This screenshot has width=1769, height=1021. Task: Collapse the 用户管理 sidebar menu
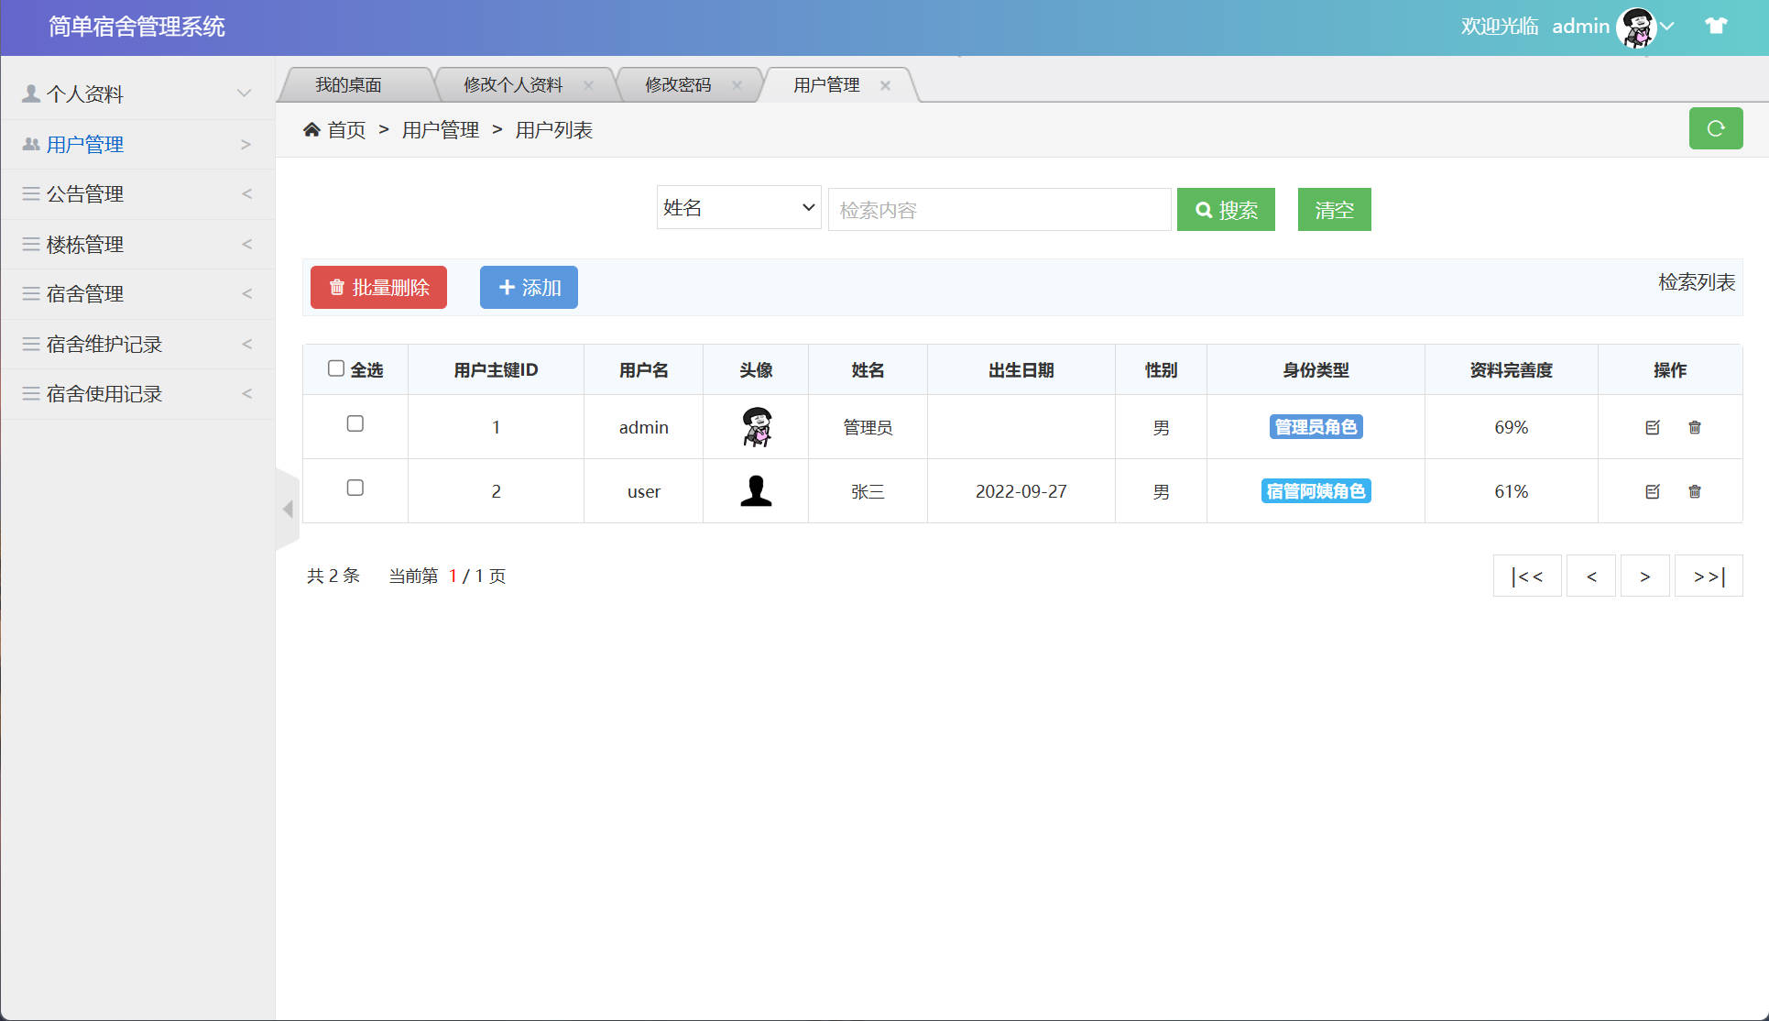(245, 144)
